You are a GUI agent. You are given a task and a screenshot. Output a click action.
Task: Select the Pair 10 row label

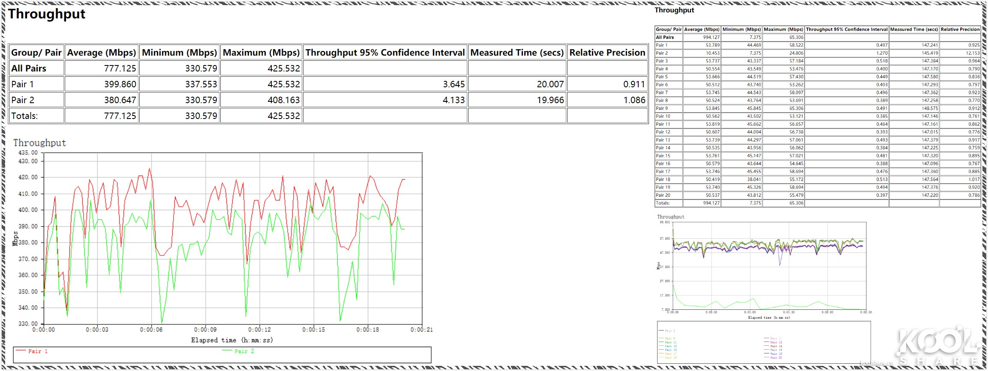point(663,116)
